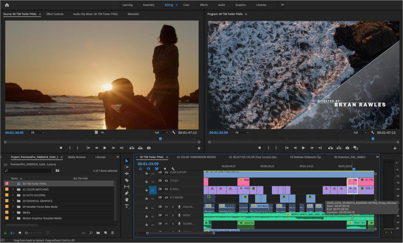Select the Hand tool

pyautogui.click(x=127, y=200)
